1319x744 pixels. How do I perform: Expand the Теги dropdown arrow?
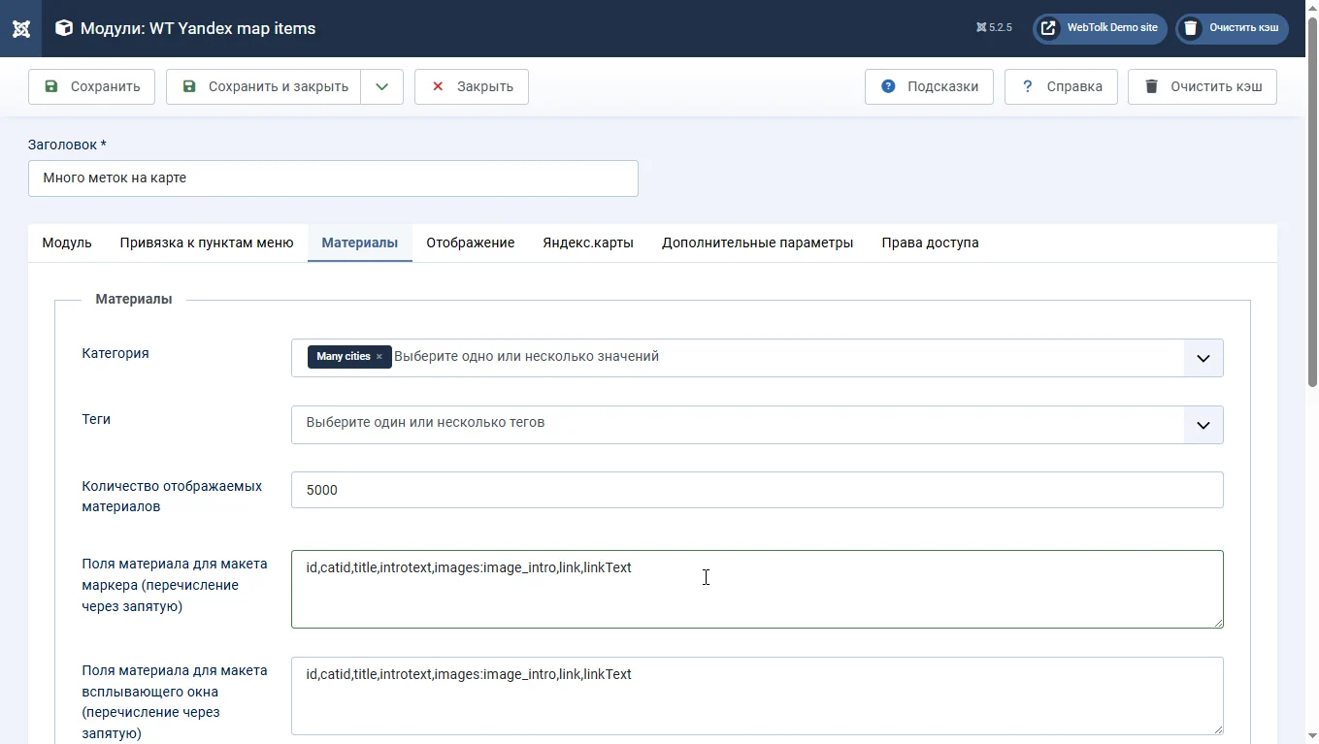pyautogui.click(x=1204, y=425)
